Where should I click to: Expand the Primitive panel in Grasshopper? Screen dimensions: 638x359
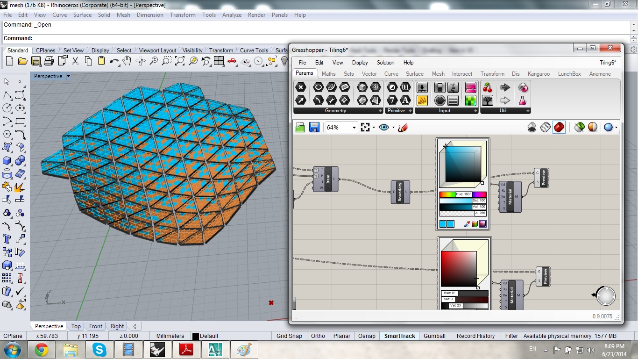tap(410, 111)
